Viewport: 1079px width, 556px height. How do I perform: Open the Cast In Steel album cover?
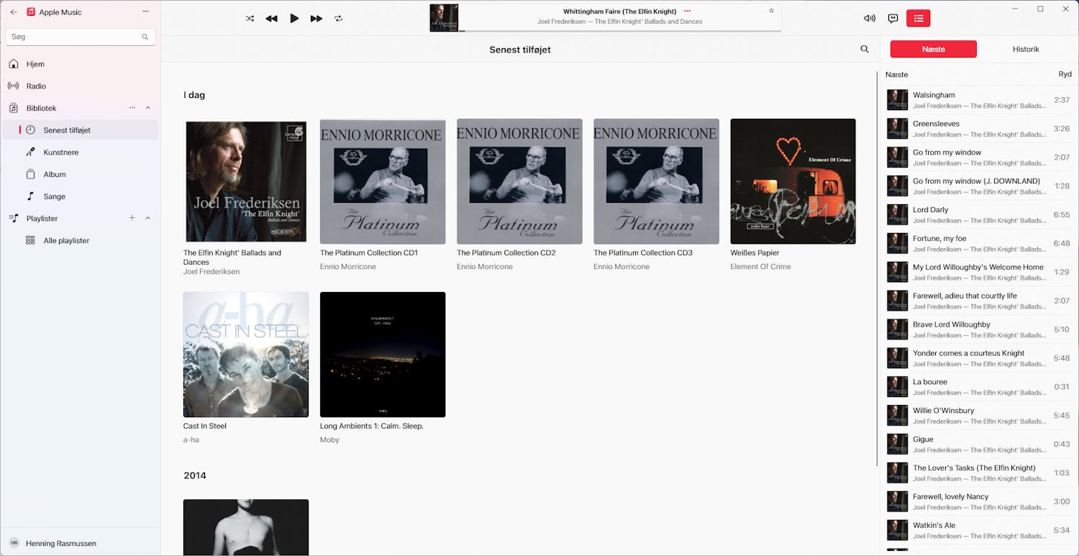[x=245, y=354]
